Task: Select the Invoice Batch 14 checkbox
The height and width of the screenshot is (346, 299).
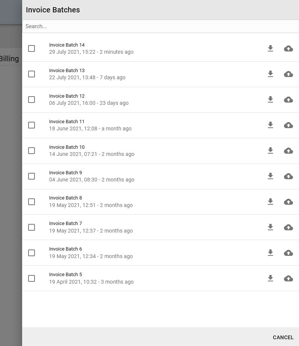Action: tap(32, 48)
